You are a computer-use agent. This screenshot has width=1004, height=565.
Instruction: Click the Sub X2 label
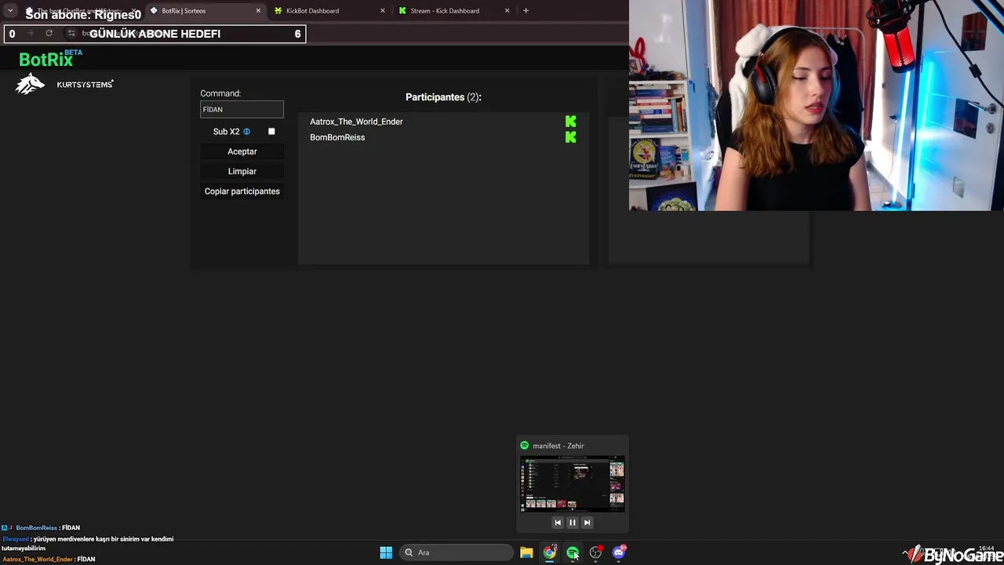tap(226, 132)
